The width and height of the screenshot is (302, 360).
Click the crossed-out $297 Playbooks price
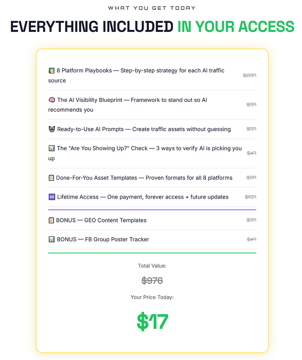click(x=249, y=75)
